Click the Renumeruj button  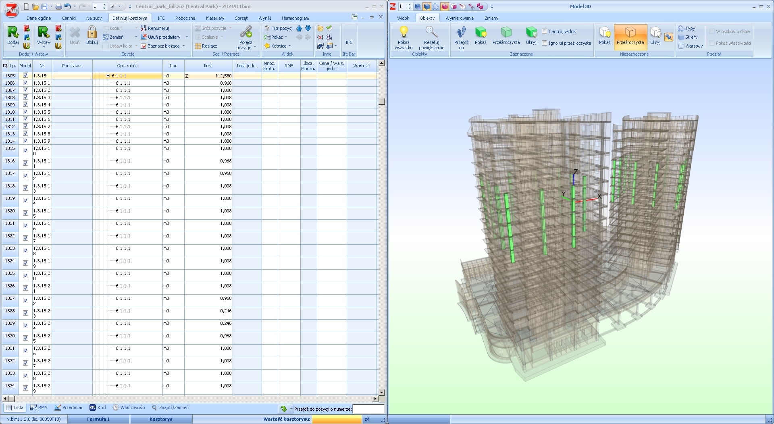158,28
